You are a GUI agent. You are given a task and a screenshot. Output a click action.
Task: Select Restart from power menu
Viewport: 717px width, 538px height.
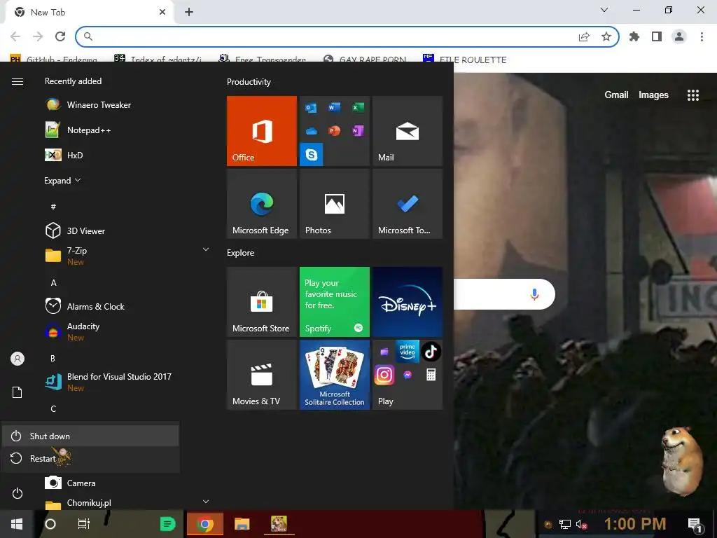coord(90,458)
